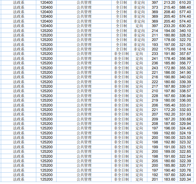Click the cell with 336.00
This screenshot has width=196, height=184.
pyautogui.click(x=185, y=100)
